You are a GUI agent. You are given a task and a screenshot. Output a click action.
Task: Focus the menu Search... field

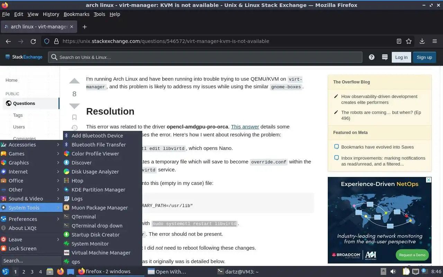(x=31, y=261)
